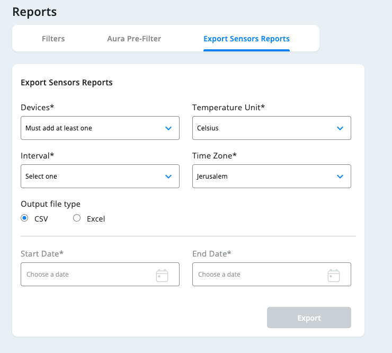
Task: Open the Aura Pre-Filter tab
Action: tap(134, 39)
